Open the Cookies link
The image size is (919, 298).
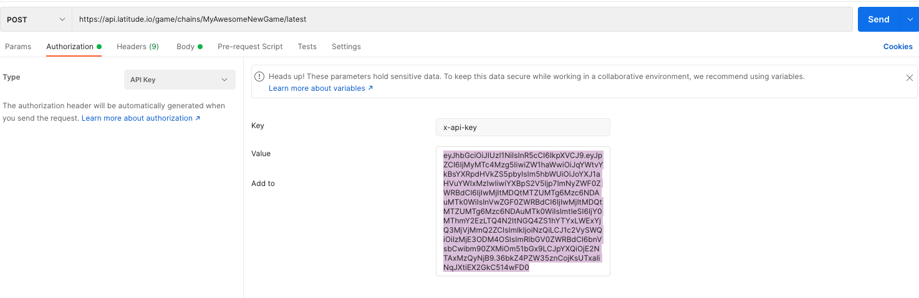(898, 47)
